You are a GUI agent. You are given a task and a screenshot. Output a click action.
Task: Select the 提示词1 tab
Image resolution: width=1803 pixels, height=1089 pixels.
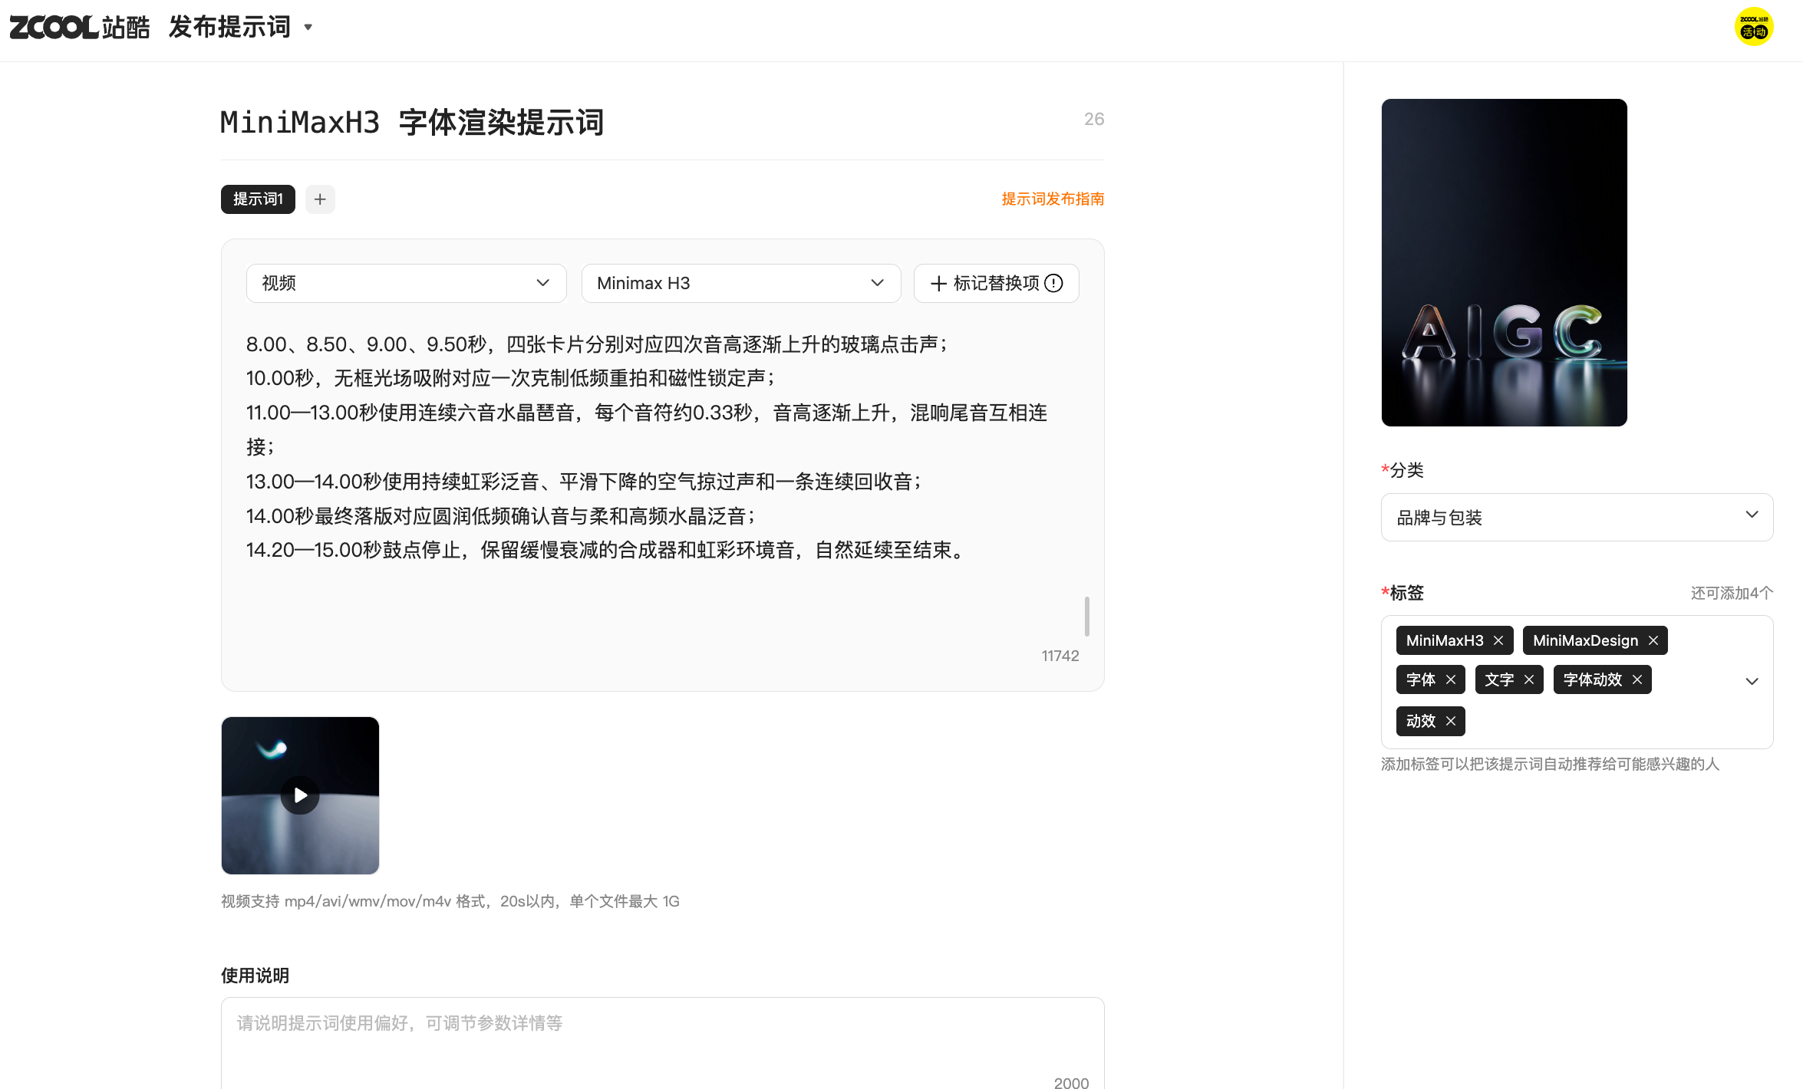click(258, 199)
